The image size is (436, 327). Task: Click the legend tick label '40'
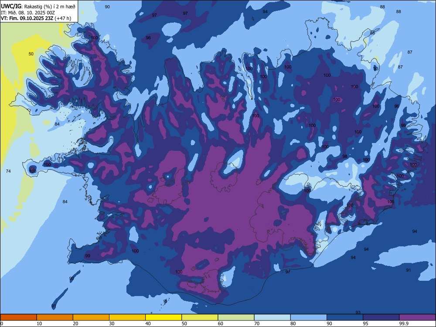click(148, 324)
